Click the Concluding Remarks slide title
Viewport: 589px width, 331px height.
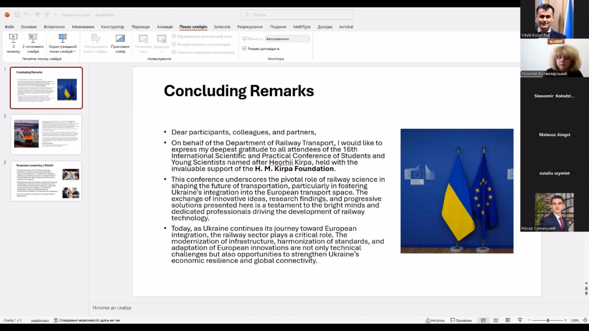point(239,91)
